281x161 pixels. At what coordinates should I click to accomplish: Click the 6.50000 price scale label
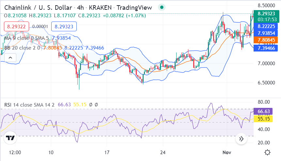[266, 83]
